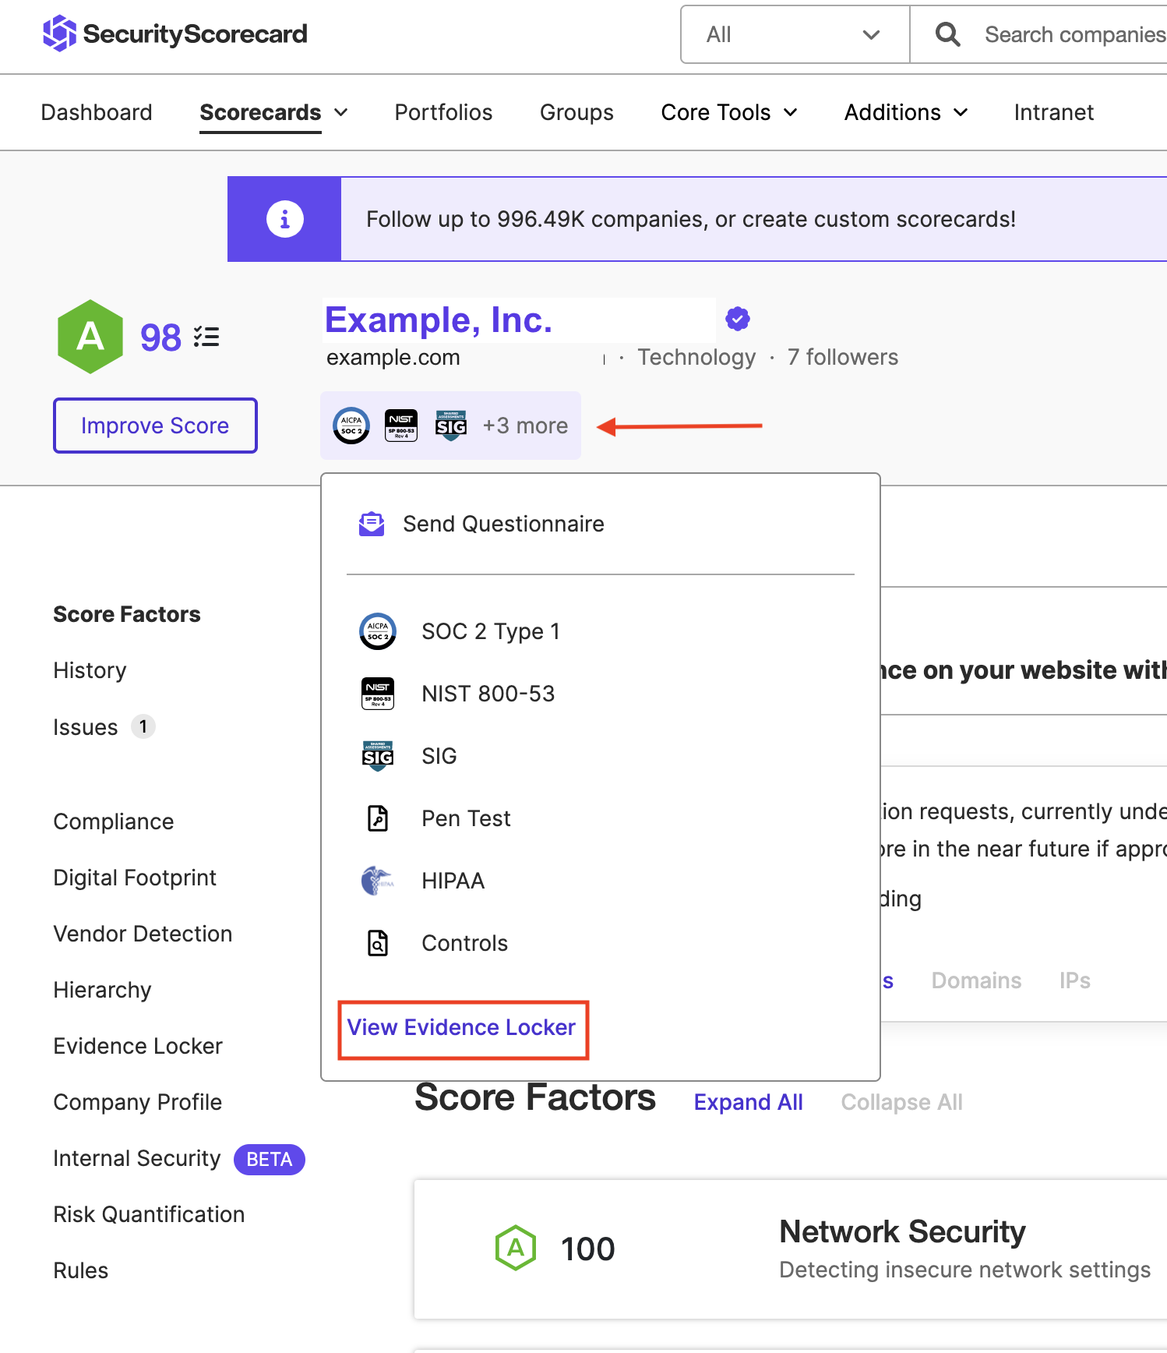Click the Controls document icon
The image size is (1167, 1353).
coord(378,943)
